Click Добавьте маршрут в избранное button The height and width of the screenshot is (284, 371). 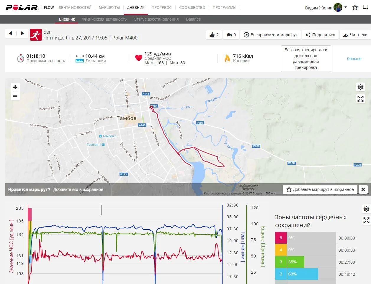coord(320,189)
